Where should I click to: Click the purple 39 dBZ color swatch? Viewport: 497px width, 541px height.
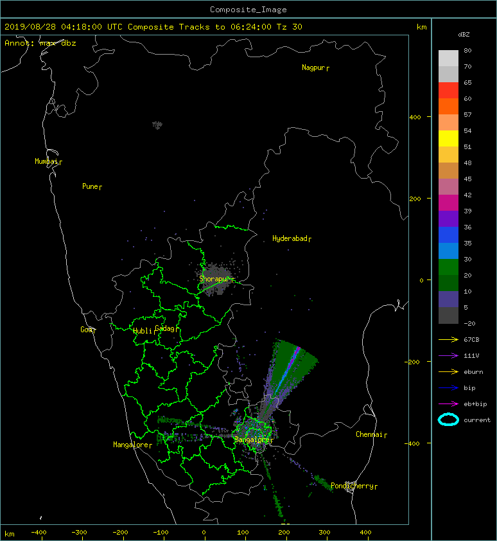click(x=448, y=219)
